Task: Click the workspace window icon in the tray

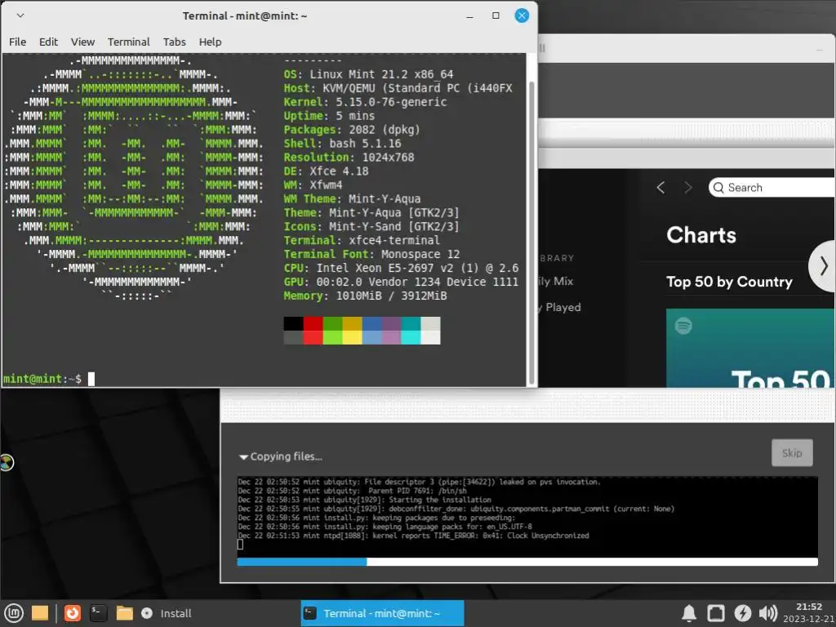Action: point(715,613)
